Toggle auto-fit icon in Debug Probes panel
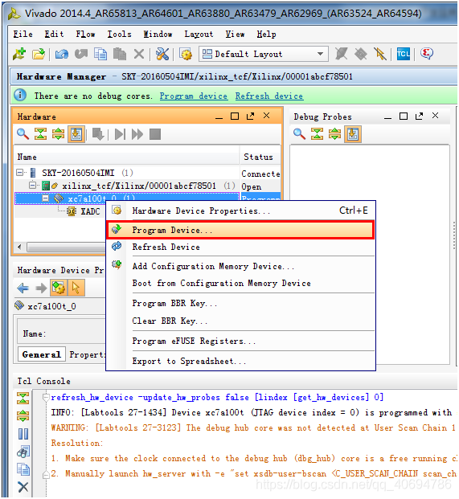The image size is (459, 499). click(353, 134)
